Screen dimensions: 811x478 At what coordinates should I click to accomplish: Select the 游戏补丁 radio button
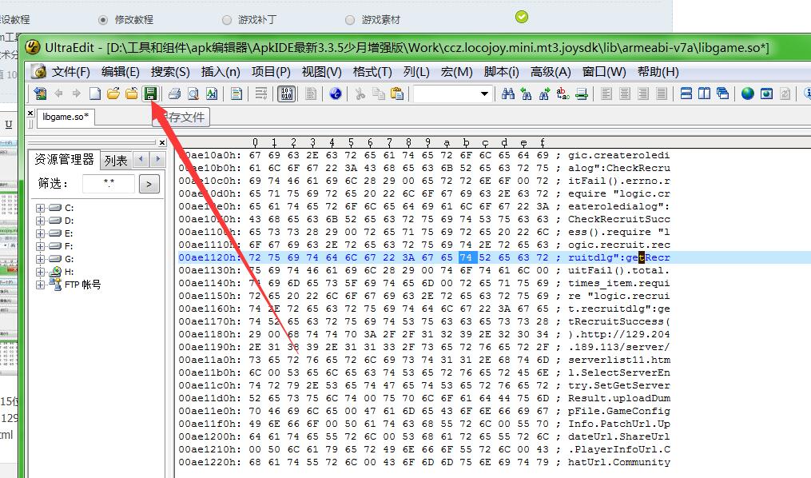pyautogui.click(x=226, y=19)
